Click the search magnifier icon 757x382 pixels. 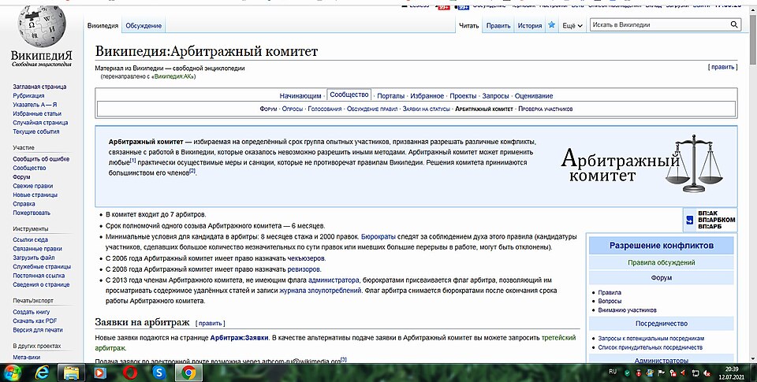[x=734, y=24]
